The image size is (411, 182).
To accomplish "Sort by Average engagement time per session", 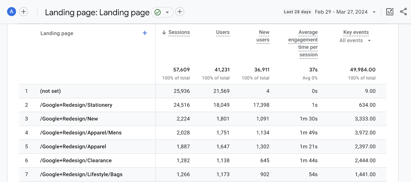I will pyautogui.click(x=303, y=43).
